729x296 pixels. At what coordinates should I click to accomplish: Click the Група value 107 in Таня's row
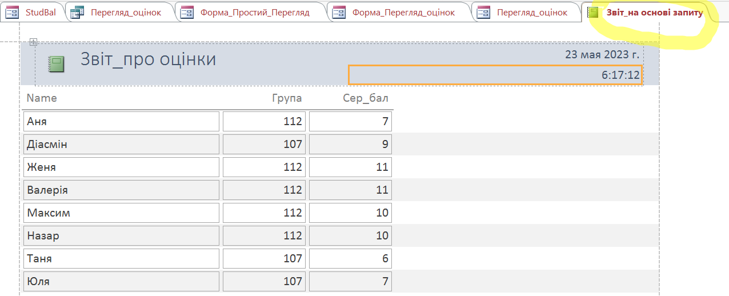tap(264, 258)
